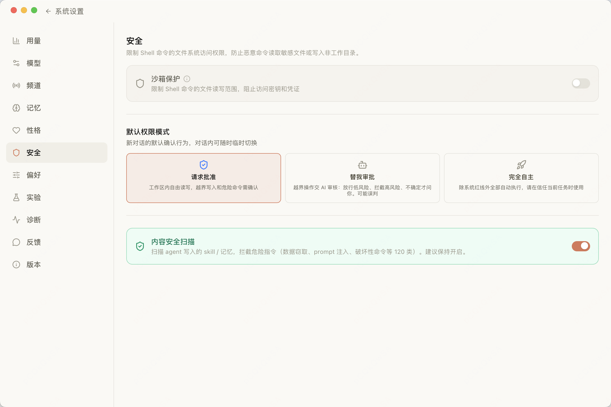Image resolution: width=611 pixels, height=407 pixels.
Task: Click the info icon beside 沙箱保护
Action: point(187,79)
